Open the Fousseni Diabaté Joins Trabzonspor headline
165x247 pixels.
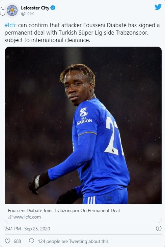64,210
